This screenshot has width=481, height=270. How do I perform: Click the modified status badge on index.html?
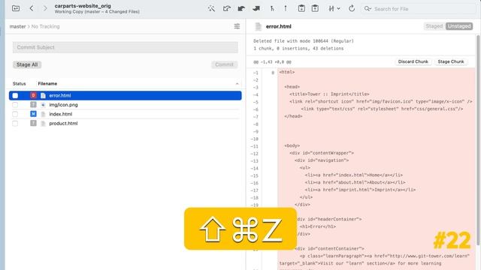[33, 114]
